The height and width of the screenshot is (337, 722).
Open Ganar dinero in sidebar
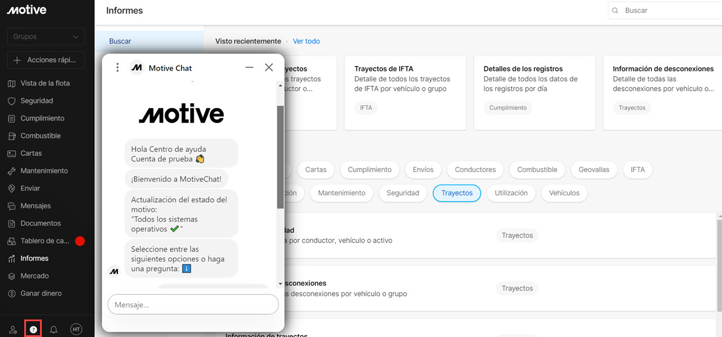coord(41,293)
